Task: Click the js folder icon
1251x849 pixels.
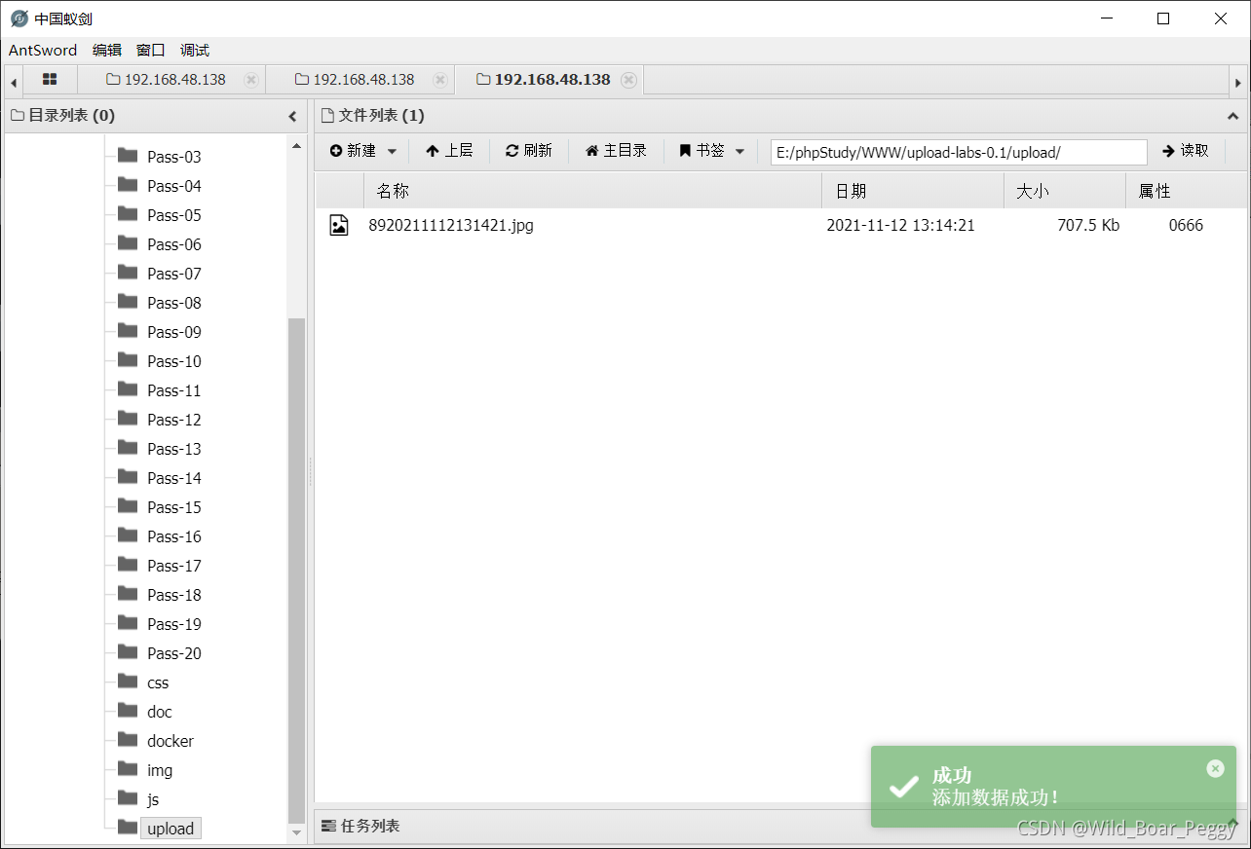Action: tap(128, 797)
